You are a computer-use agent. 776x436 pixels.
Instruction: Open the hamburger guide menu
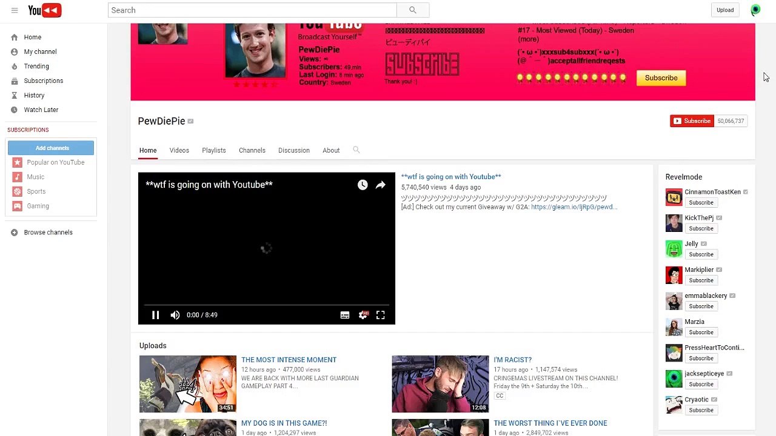pyautogui.click(x=15, y=10)
